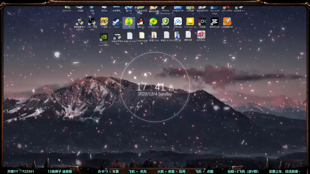The height and width of the screenshot is (174, 310).
Task: Open the NVIDIA Broadcast shortcut
Action: 165,10
